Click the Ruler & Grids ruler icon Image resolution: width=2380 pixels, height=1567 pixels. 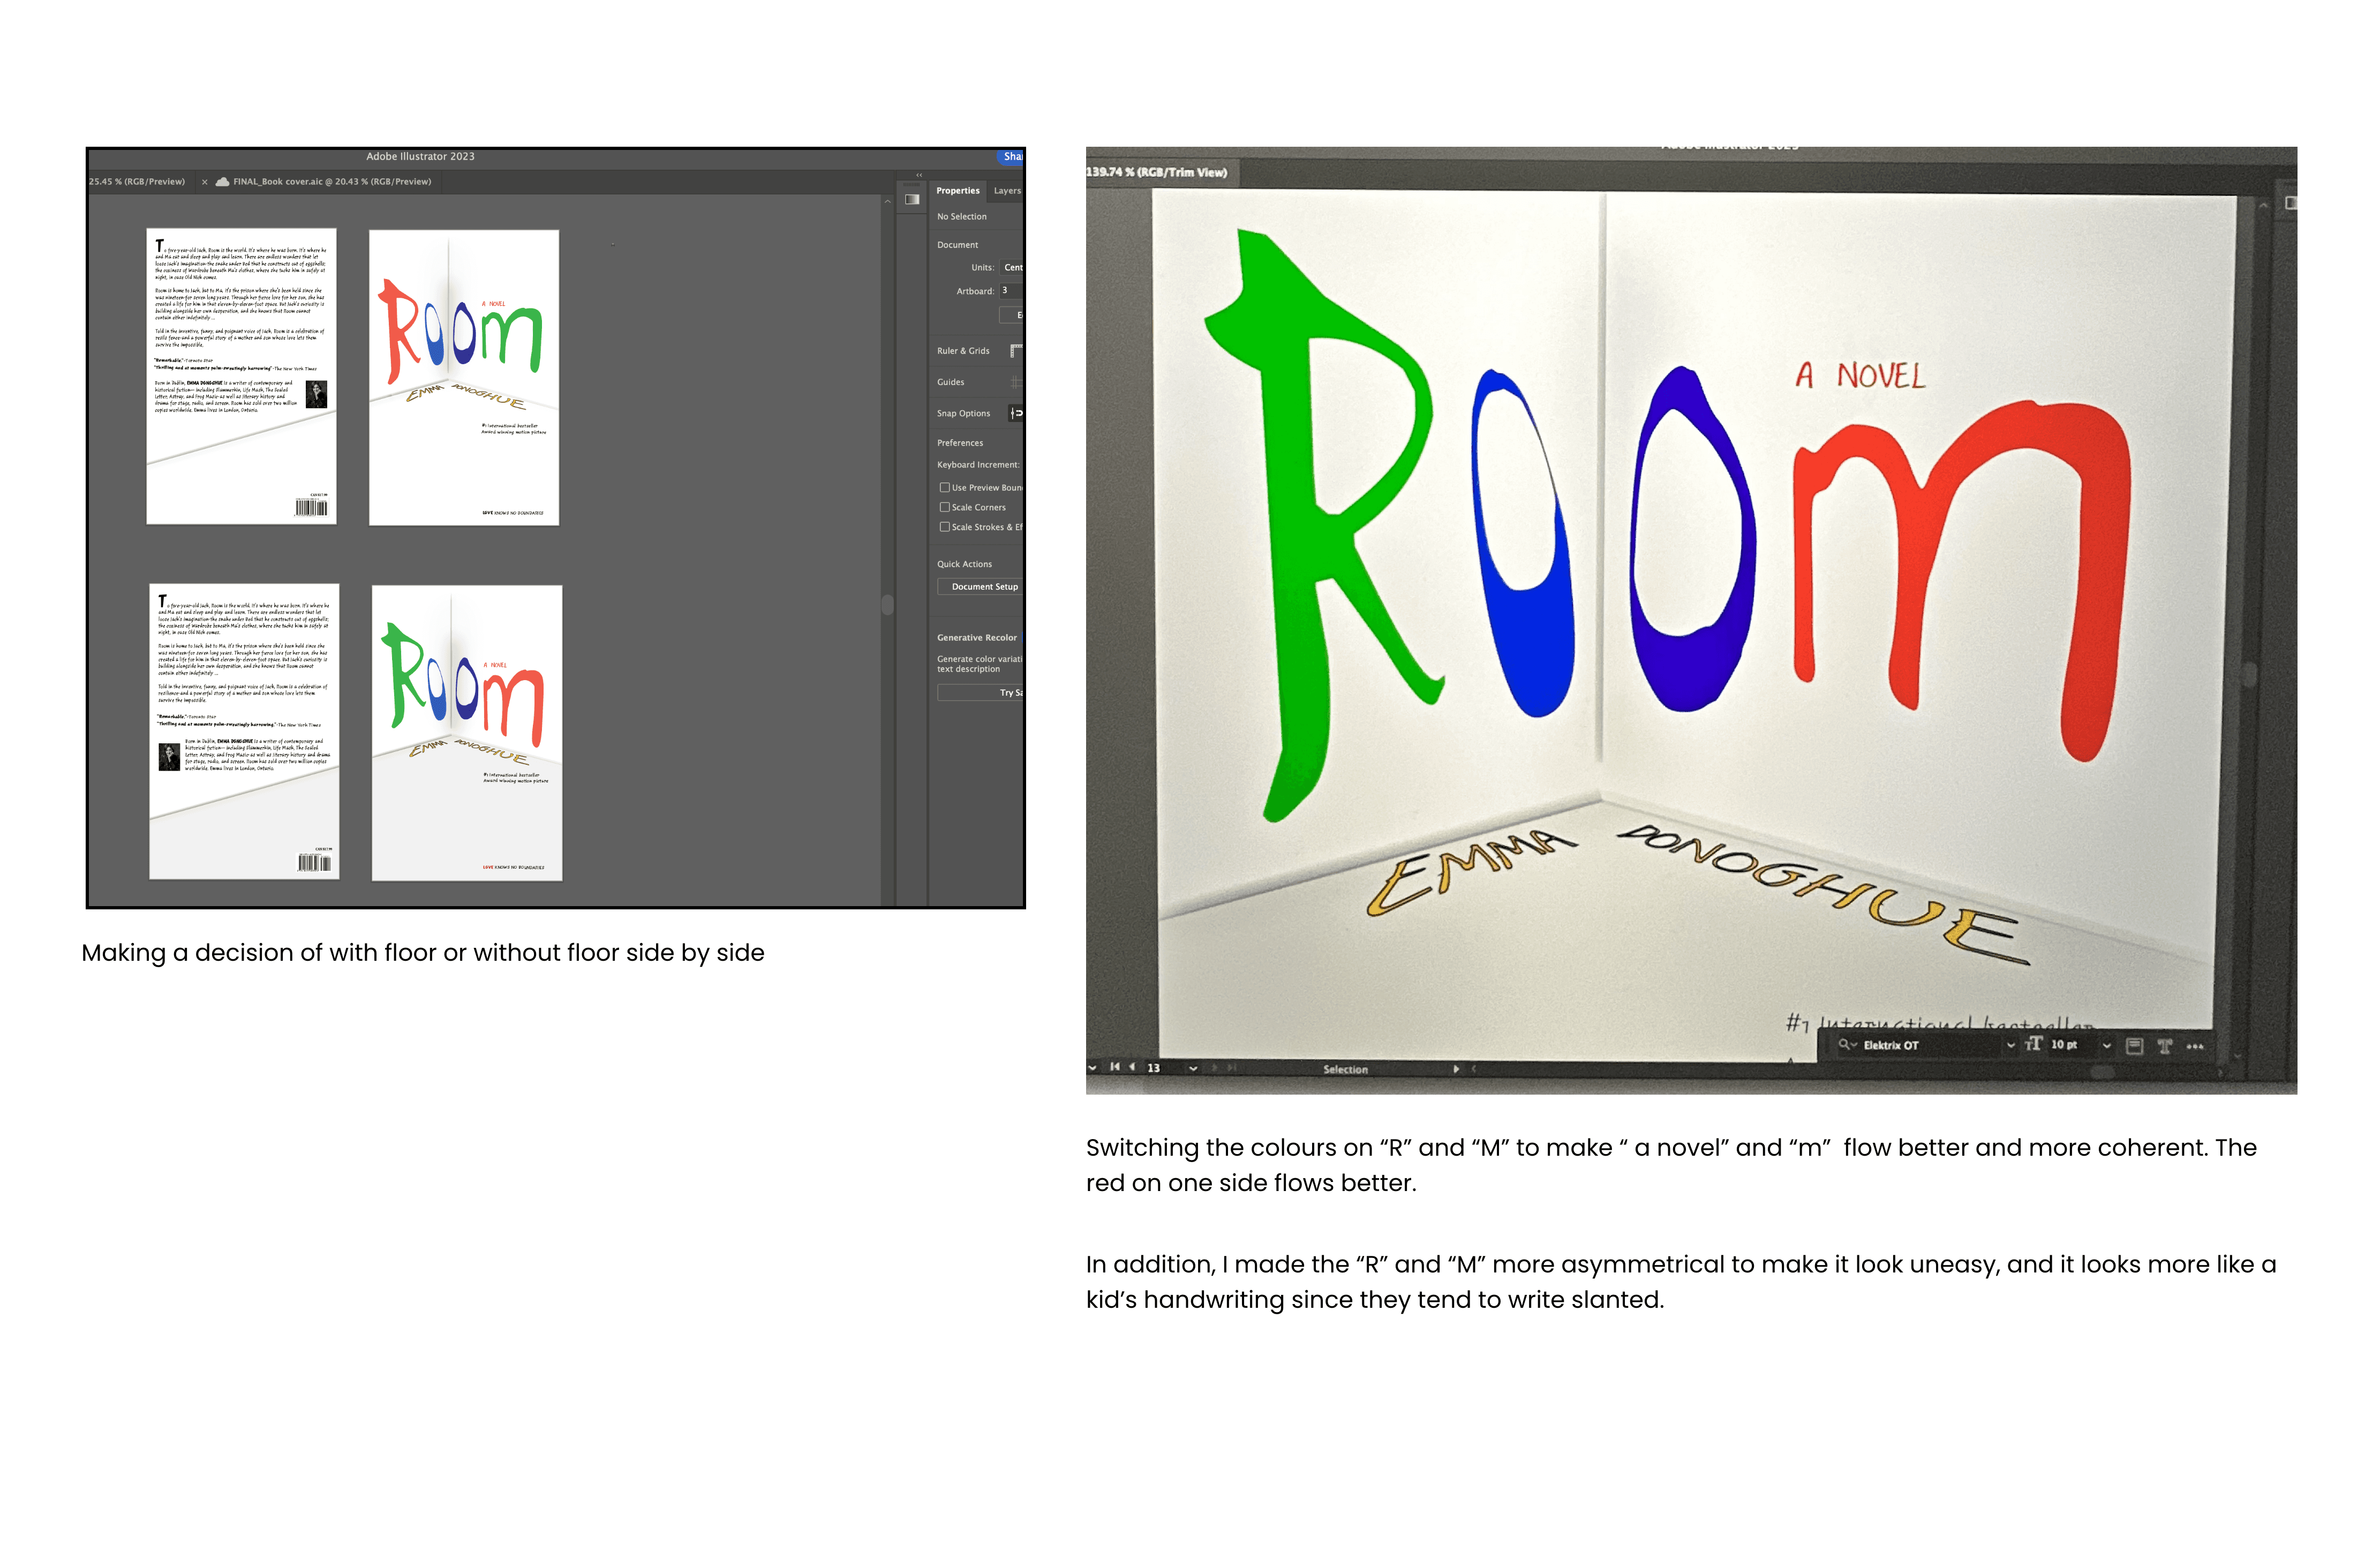[x=1016, y=351]
